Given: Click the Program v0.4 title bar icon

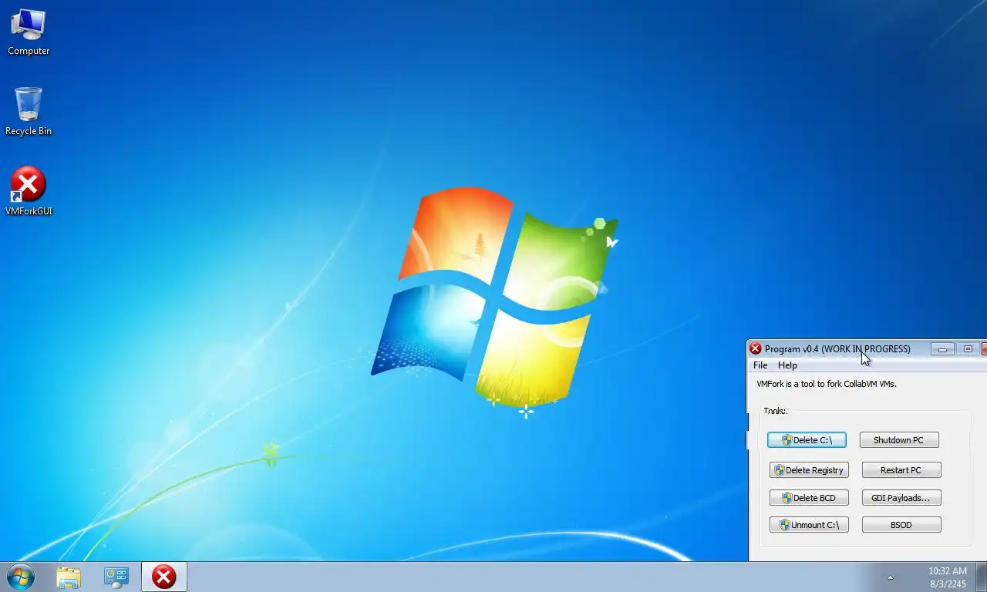Looking at the screenshot, I should point(756,348).
